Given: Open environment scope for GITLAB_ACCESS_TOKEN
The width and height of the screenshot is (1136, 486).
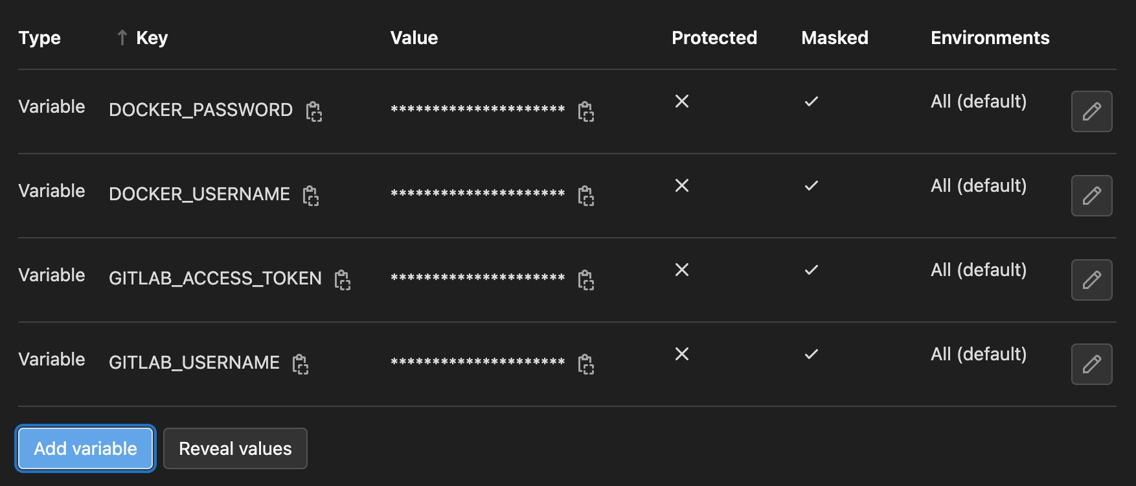Looking at the screenshot, I should click(978, 270).
